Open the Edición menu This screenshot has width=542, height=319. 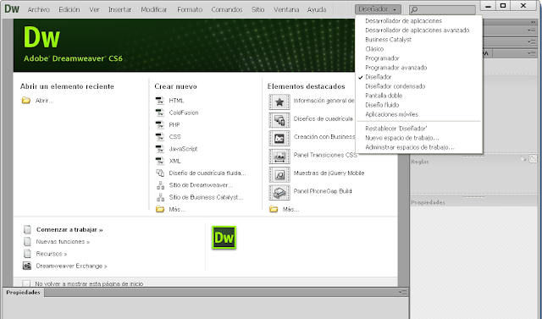[69, 9]
